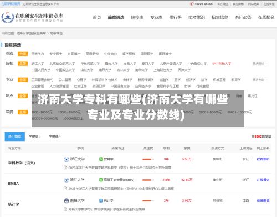This screenshot has height=217, width=277.
Task: Select 全部 in the 院校 filter
Action: coord(23,64)
